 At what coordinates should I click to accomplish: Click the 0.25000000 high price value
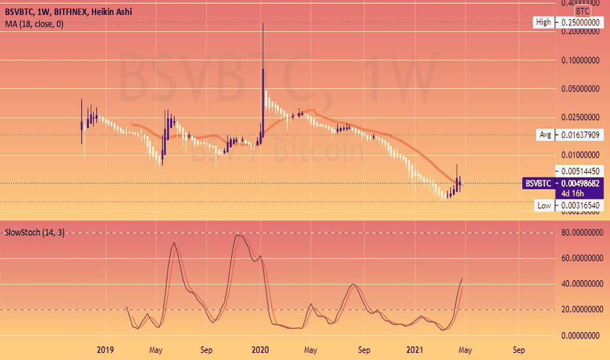(580, 22)
